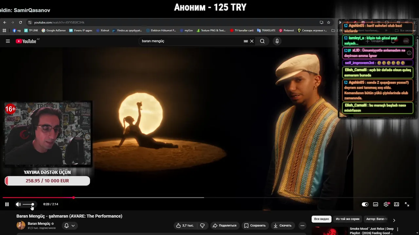Viewport: 419px width, 235px height.
Task: Click the magnifier search button
Action: click(262, 41)
